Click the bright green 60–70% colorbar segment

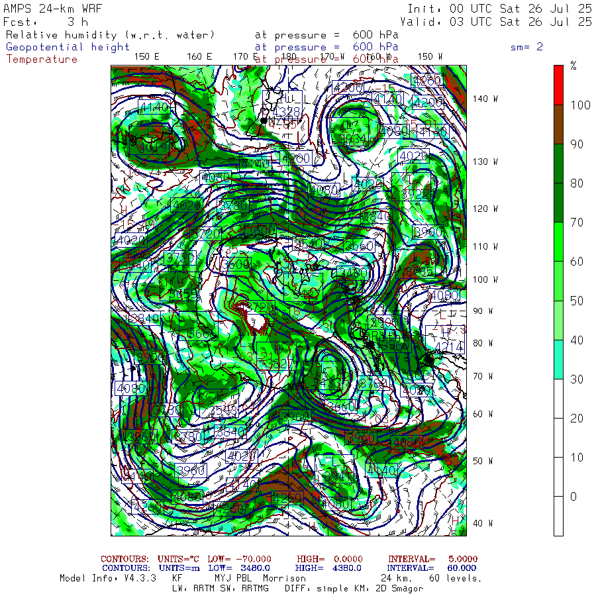(558, 242)
